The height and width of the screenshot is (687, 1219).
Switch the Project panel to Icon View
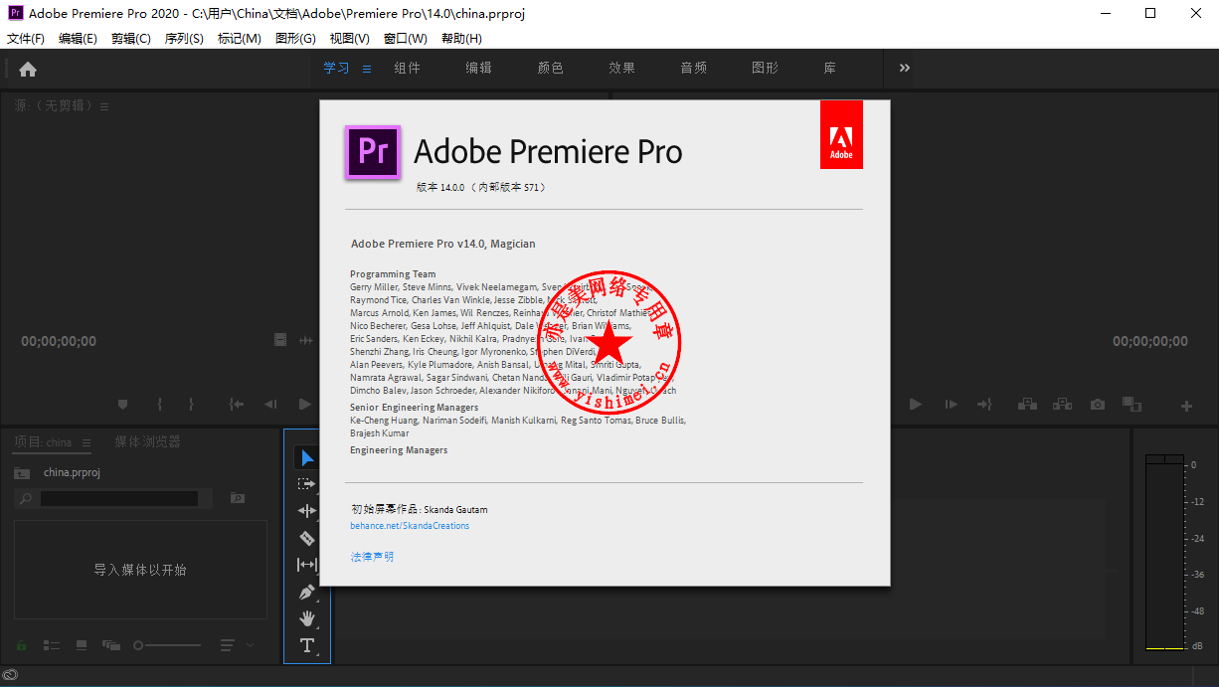82,645
